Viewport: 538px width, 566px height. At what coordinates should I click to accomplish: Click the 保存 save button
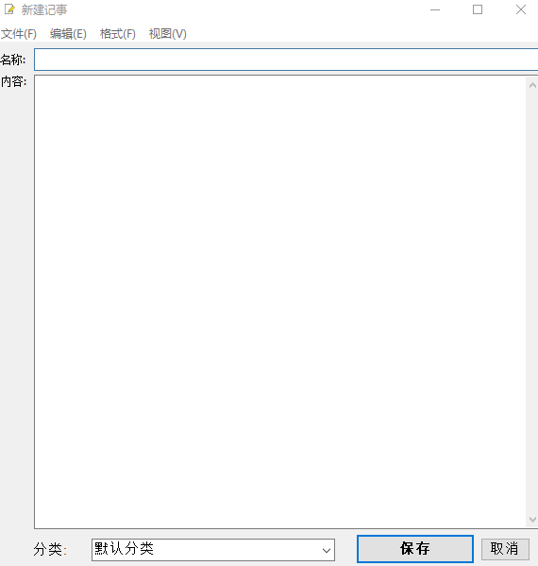point(415,549)
